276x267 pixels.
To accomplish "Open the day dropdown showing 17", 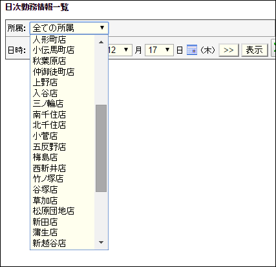I will point(159,50).
